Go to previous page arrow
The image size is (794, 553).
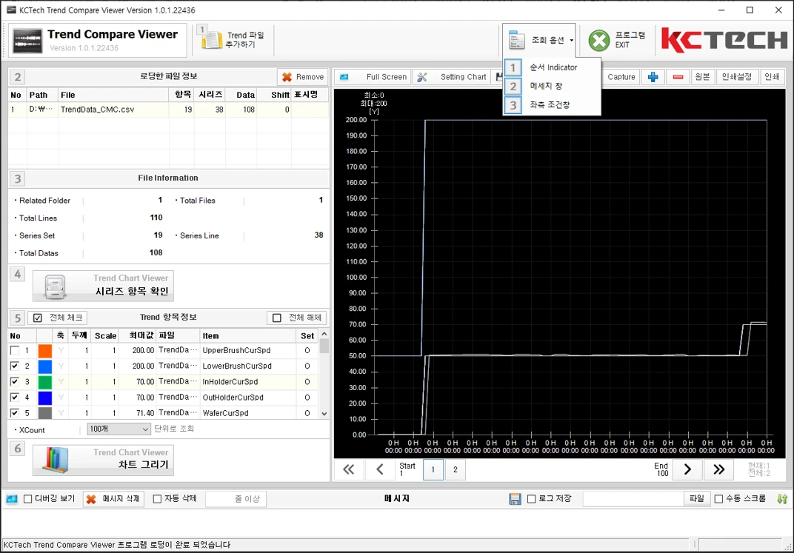coord(380,469)
